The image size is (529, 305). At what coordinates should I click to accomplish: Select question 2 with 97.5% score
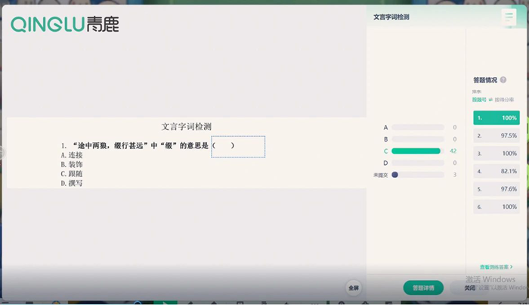coord(496,135)
